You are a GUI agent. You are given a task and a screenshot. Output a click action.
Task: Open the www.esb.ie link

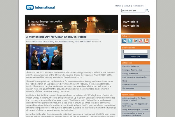[x=130, y=22]
